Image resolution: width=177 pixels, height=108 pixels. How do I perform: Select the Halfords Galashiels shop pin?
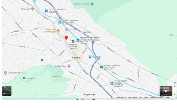(x=46, y=11)
